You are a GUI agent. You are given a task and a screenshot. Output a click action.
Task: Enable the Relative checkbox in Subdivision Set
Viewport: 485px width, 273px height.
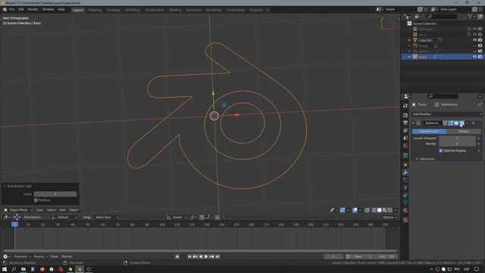[36, 200]
